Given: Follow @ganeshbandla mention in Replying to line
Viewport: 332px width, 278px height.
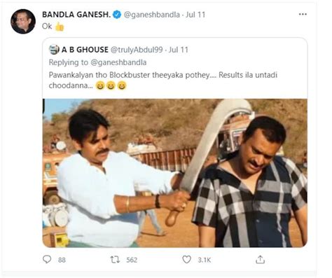Looking at the screenshot, I should click(x=118, y=62).
